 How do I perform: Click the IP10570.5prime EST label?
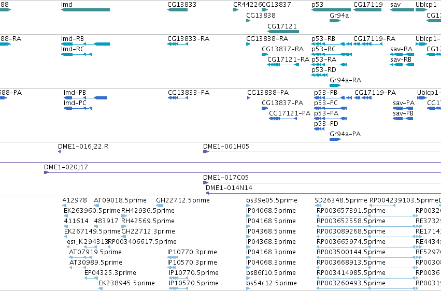tap(194, 283)
